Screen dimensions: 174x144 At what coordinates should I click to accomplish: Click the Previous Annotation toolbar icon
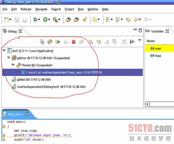coord(117,19)
